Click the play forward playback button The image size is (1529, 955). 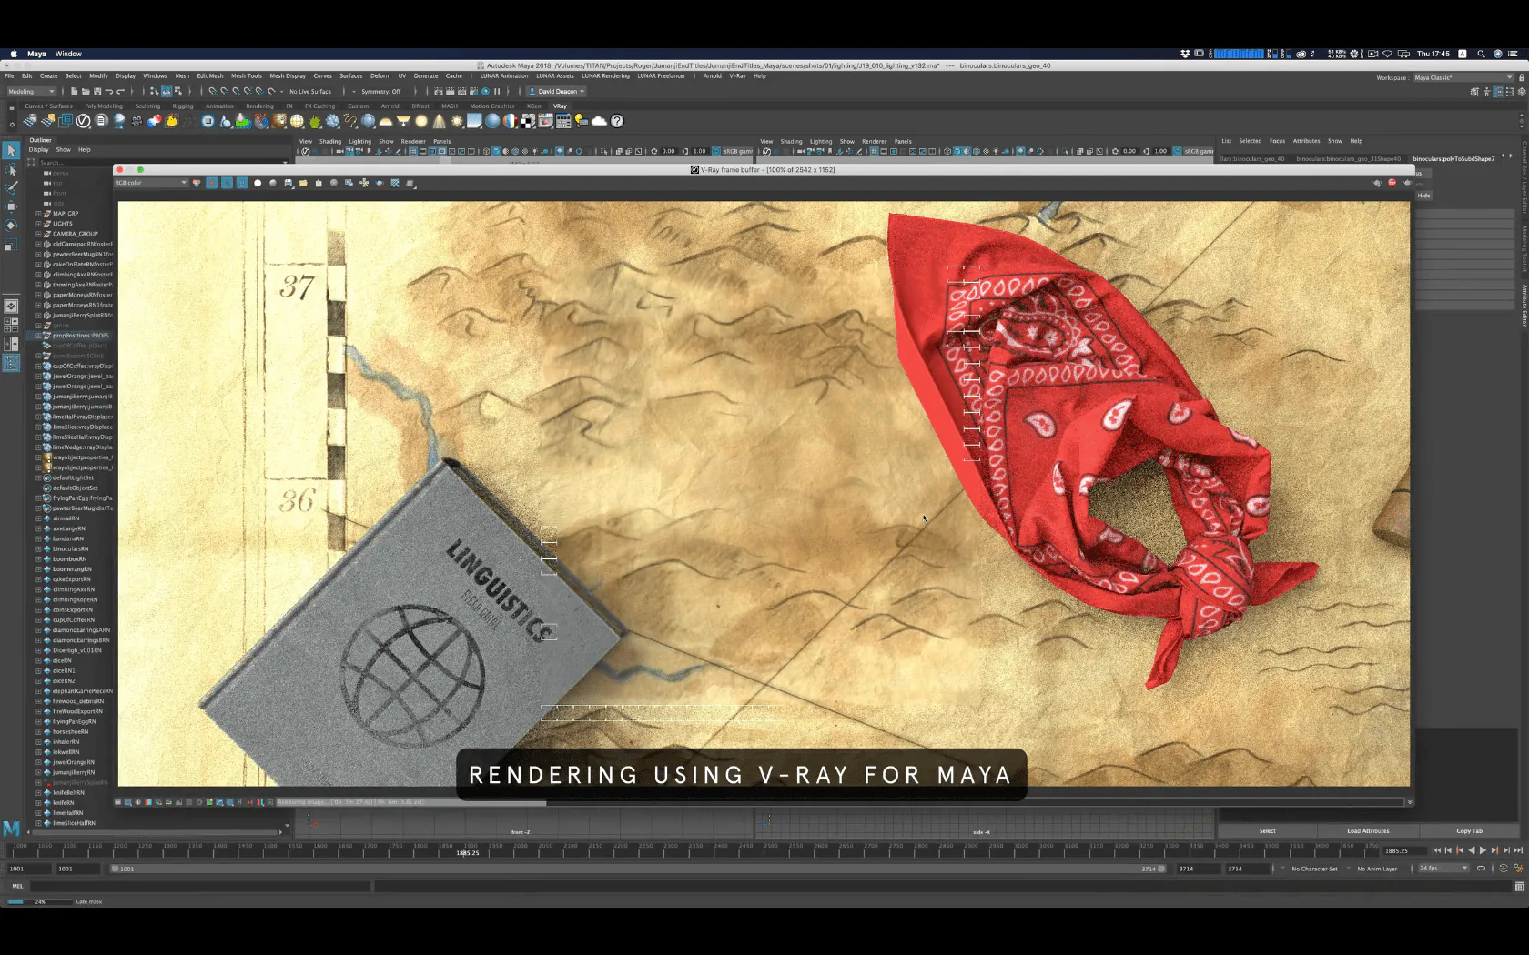coord(1483,850)
